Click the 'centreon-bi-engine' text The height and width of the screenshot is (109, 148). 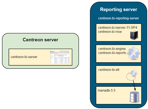pyautogui.click(x=112, y=49)
